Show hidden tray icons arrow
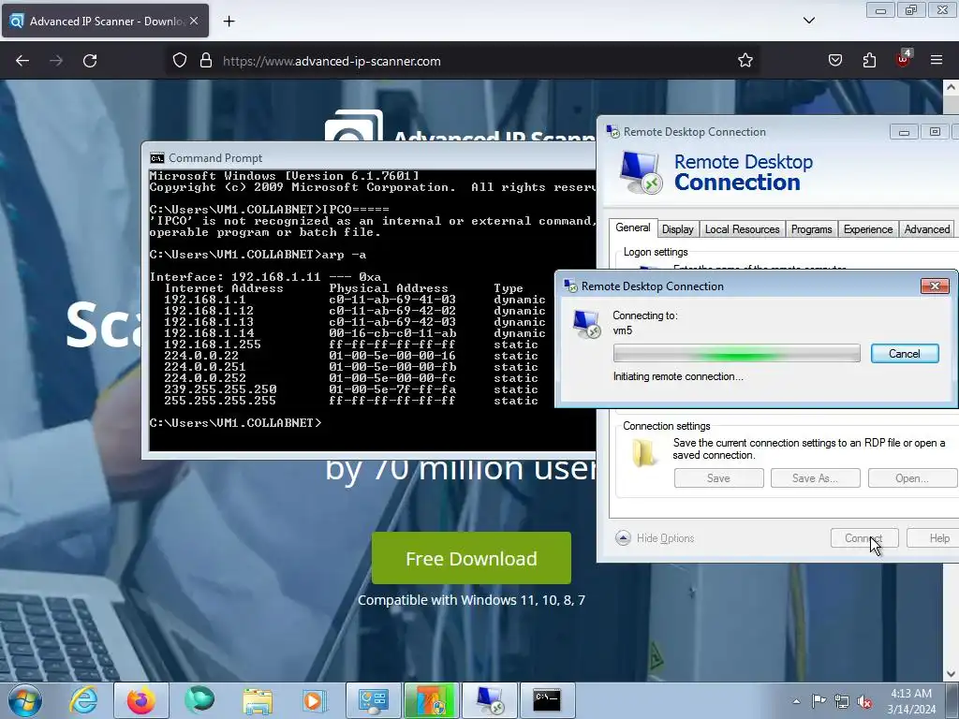The image size is (959, 719). click(x=796, y=701)
